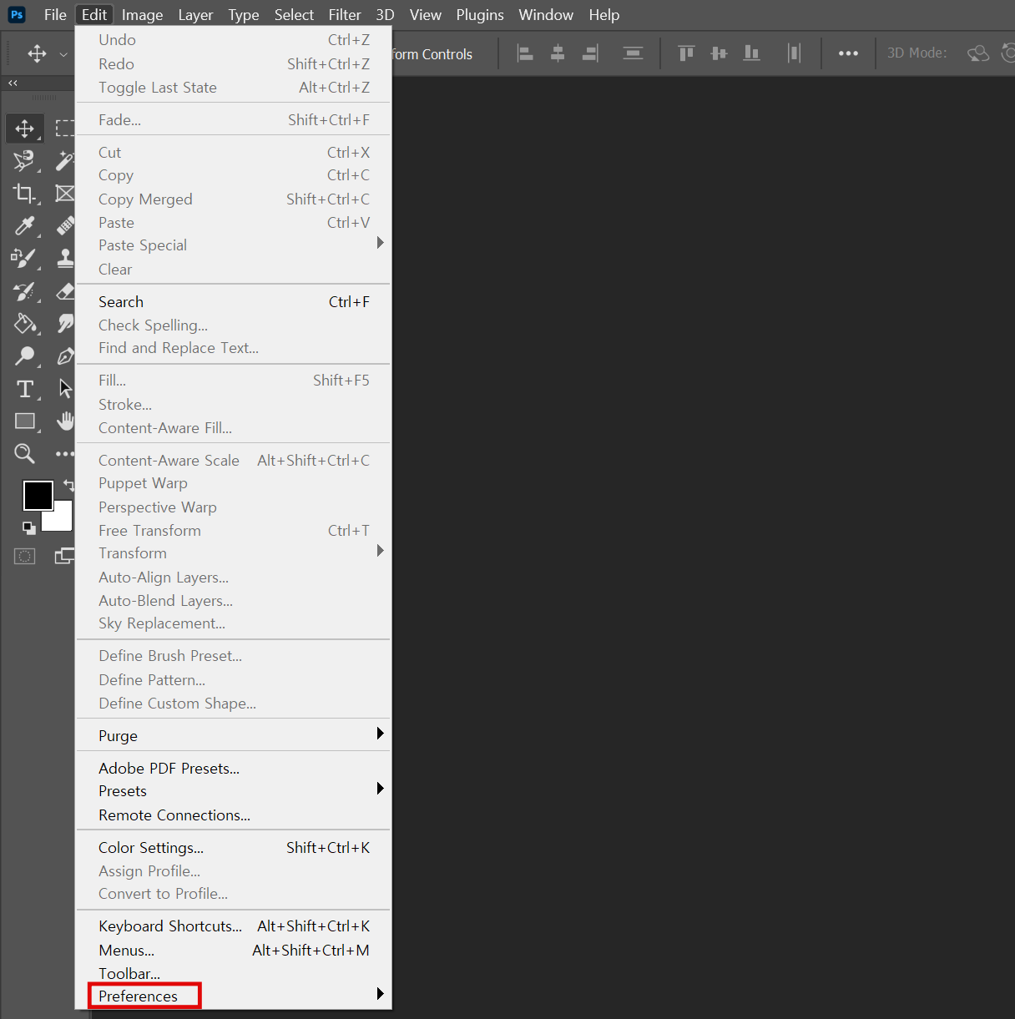Open the three-dot align options menu
This screenshot has width=1015, height=1019.
tap(848, 53)
